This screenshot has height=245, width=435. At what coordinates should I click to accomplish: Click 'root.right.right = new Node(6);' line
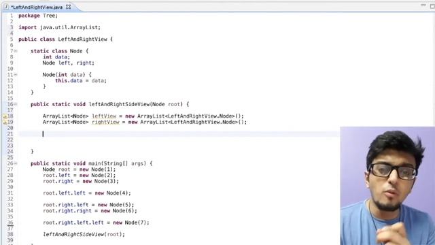click(90, 211)
